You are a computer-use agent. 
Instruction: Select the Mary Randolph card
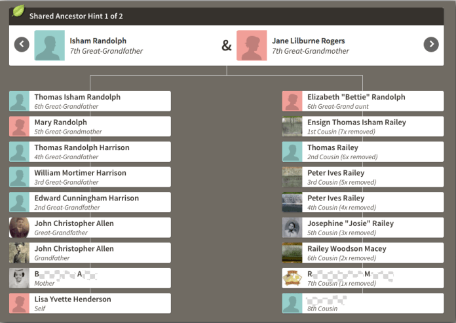coord(90,126)
